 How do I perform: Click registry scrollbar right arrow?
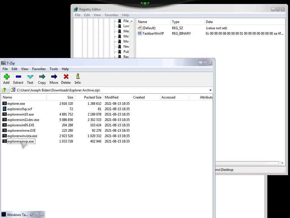(x=282, y=163)
